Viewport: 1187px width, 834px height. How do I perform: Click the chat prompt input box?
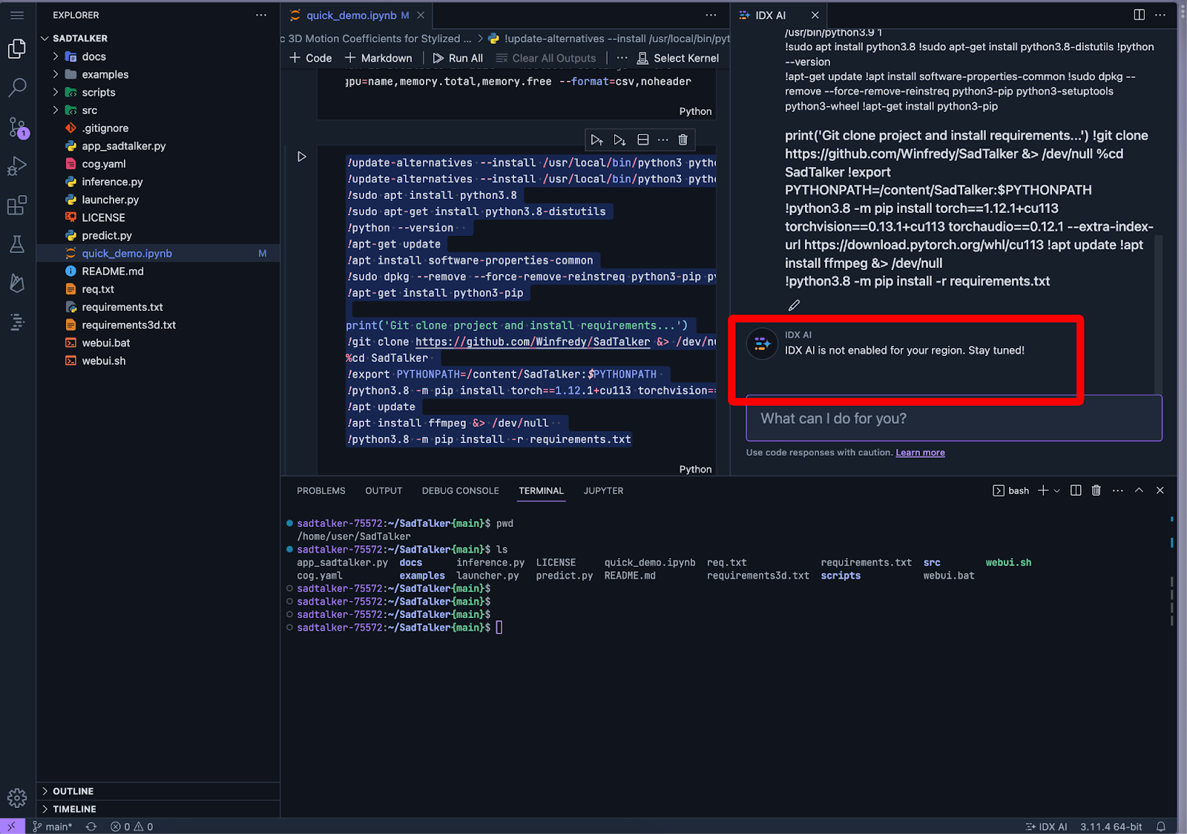(954, 418)
